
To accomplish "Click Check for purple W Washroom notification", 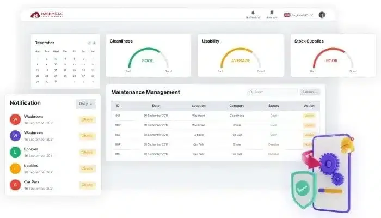I will [x=87, y=136].
